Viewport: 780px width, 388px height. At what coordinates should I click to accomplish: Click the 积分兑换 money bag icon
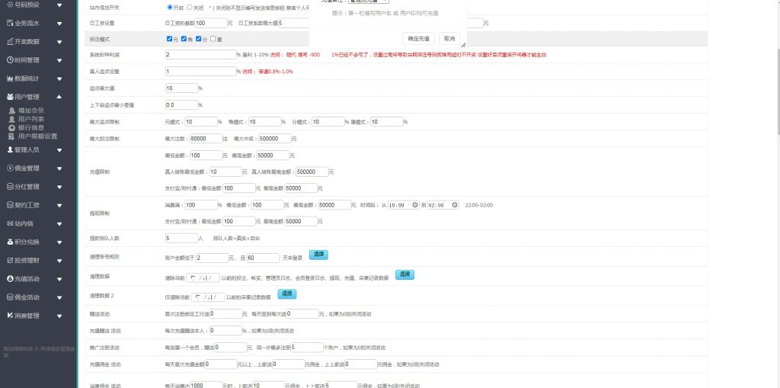tap(11, 242)
